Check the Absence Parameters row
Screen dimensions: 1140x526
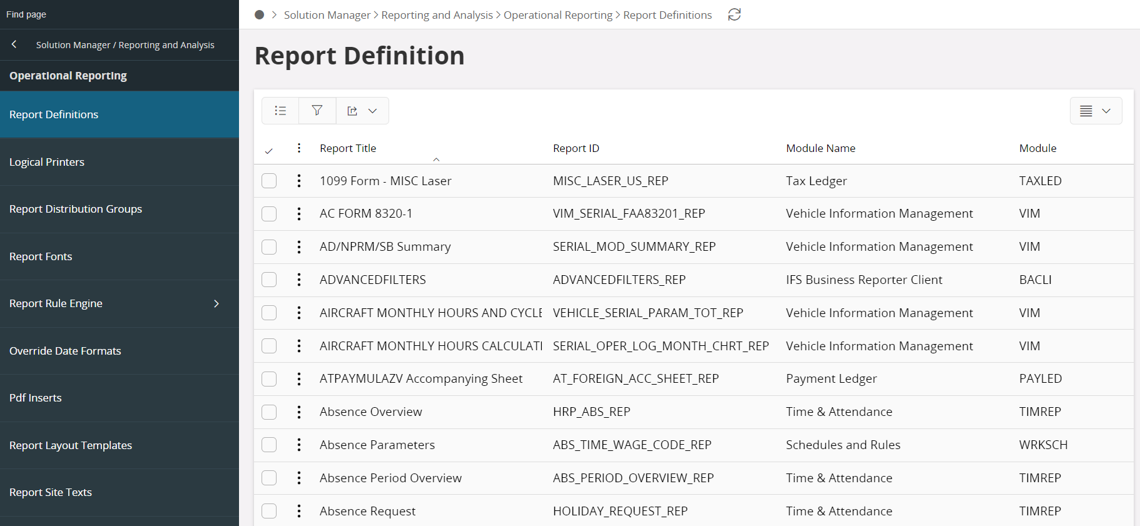click(269, 445)
